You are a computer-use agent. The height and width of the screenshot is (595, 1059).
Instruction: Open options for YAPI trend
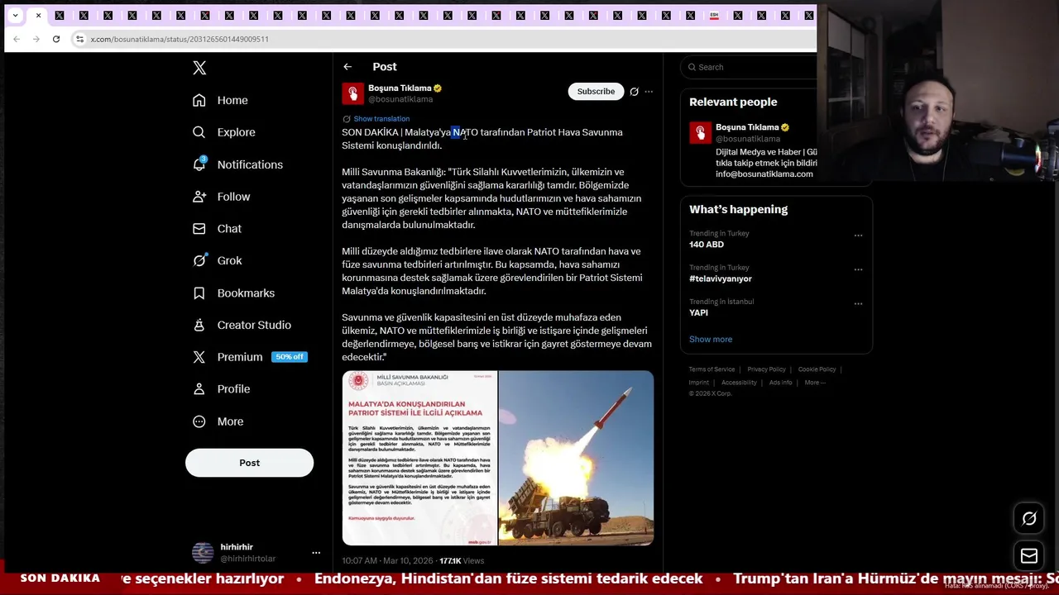[858, 303]
